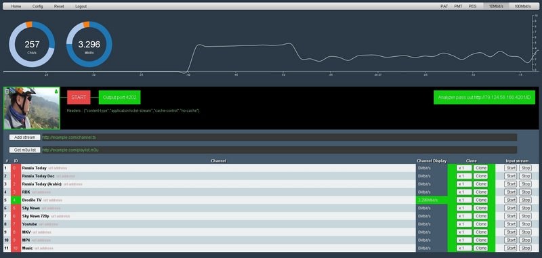Clone the Brodilo TV channel
The image size is (542, 258).
(x=481, y=200)
